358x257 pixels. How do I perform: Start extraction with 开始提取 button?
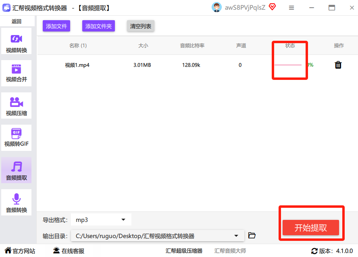(311, 228)
